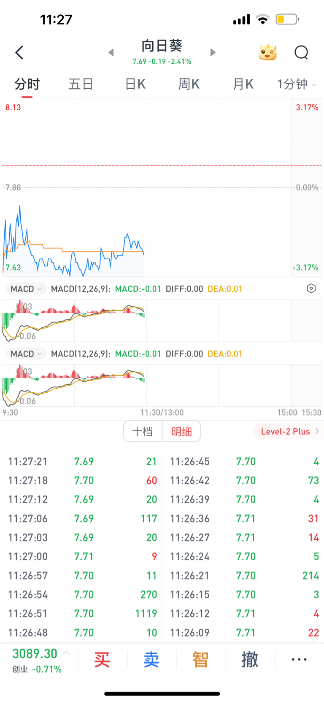324x702 pixels.
Task: Select the 日K chart tab
Action: [135, 84]
